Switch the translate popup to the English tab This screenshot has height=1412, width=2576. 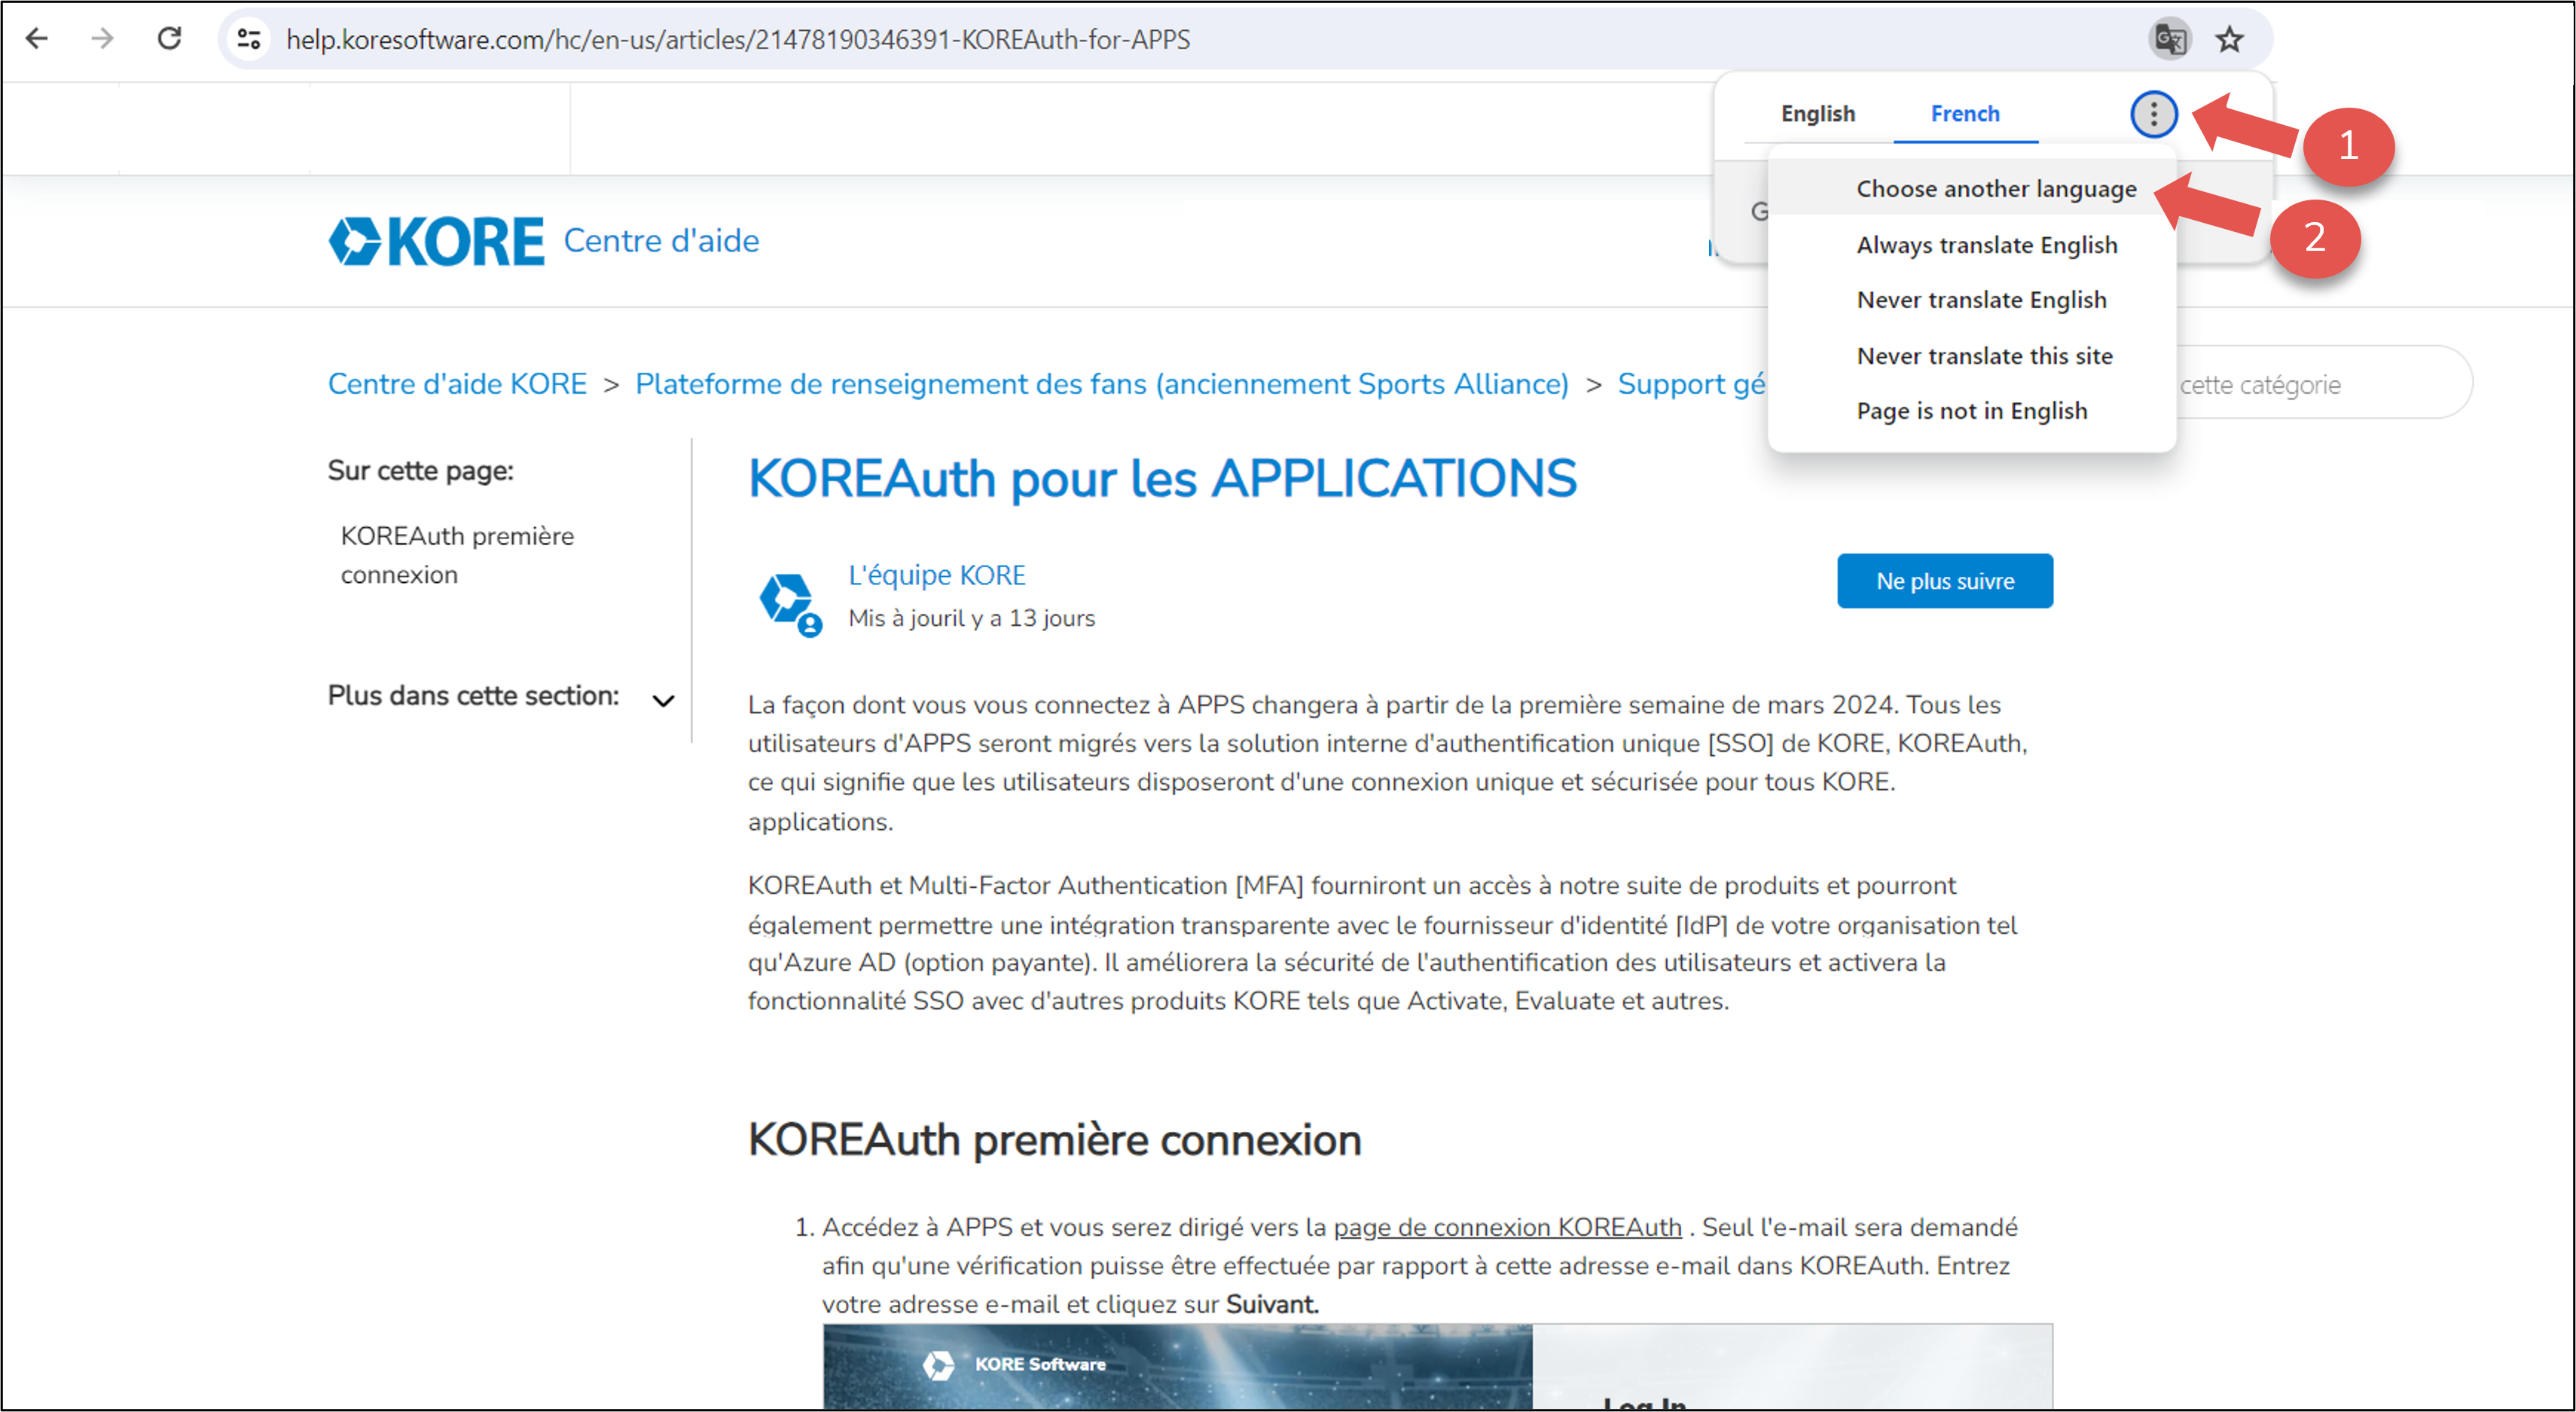click(1817, 114)
